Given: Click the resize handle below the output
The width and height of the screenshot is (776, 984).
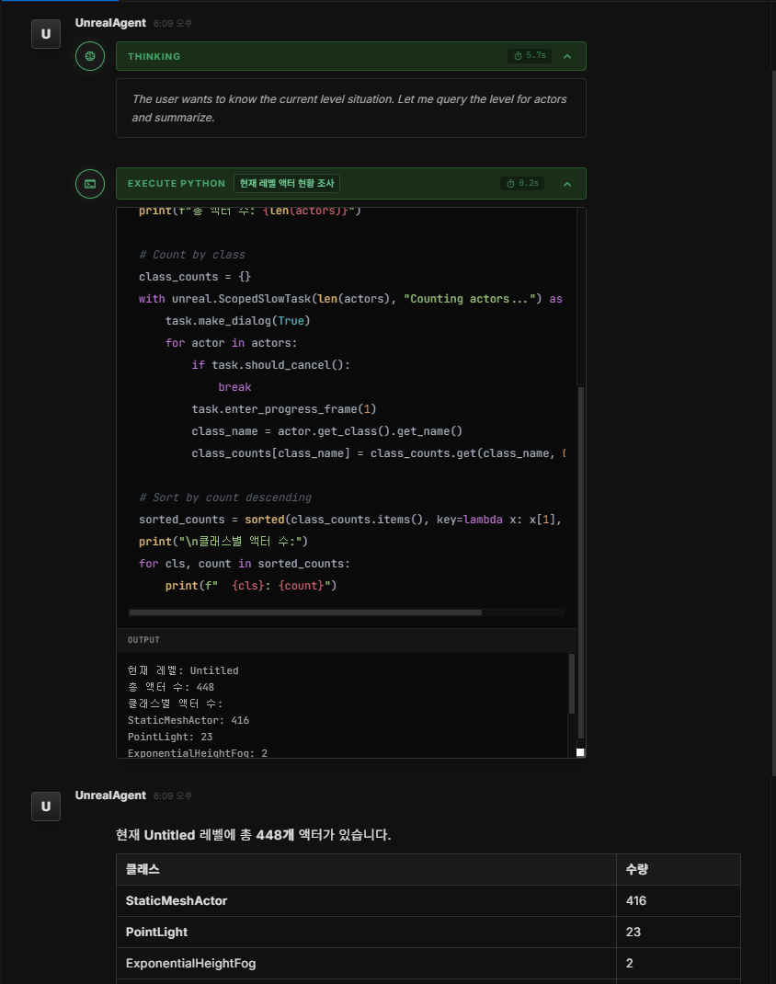Looking at the screenshot, I should pos(580,752).
